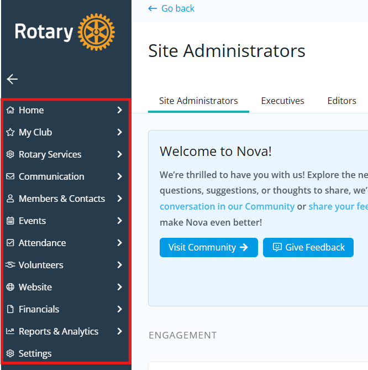Expand the Volunteers chevron
This screenshot has width=368, height=370.
coord(120,265)
